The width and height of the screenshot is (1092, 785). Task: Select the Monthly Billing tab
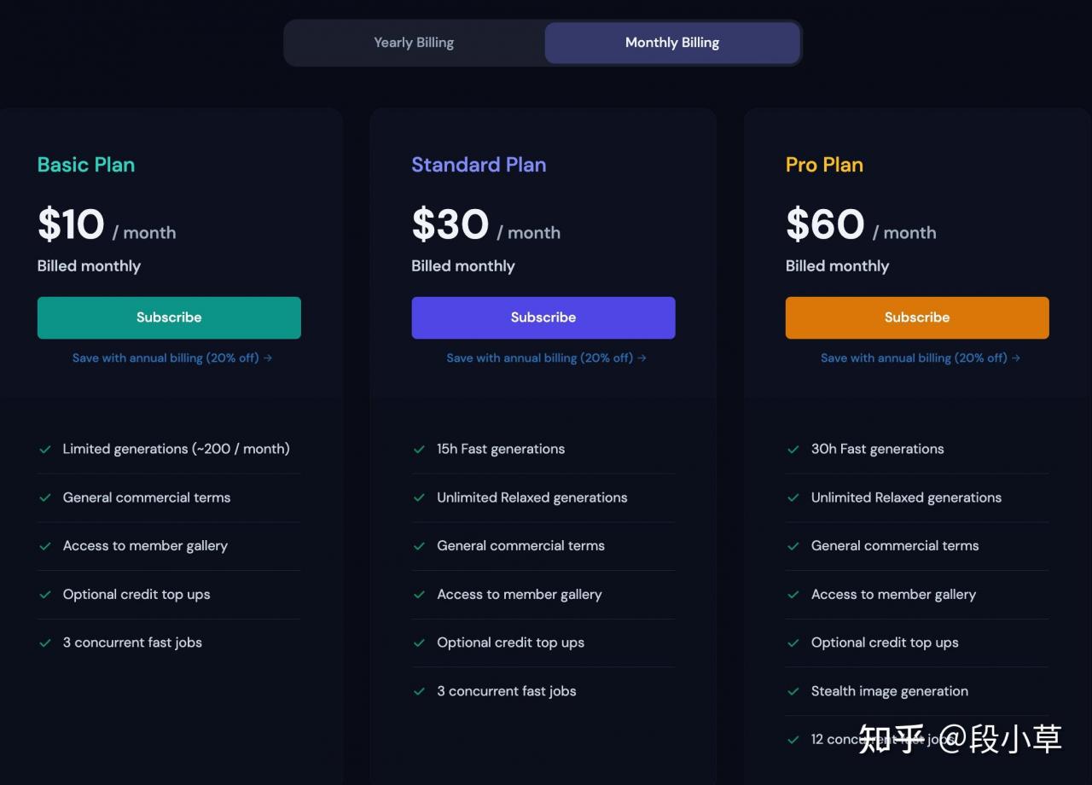coord(672,43)
